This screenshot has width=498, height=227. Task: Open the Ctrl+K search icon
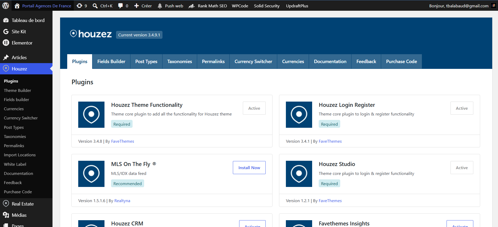point(95,6)
